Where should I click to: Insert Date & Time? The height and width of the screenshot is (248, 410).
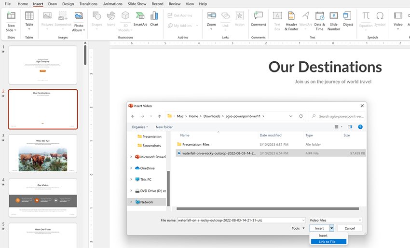[319, 21]
